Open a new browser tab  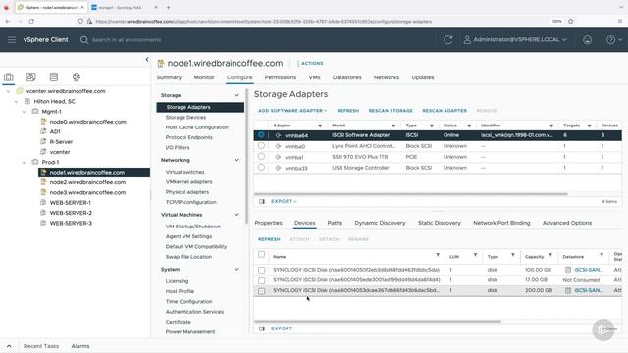(168, 7)
